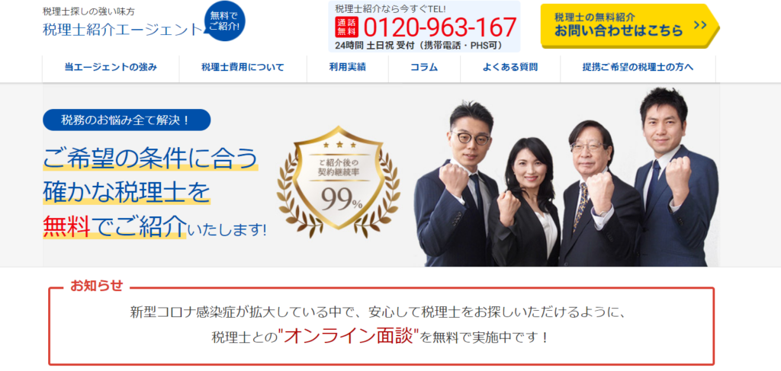Open the 当エージェントの強み menu item
This screenshot has height=371, width=781.
pyautogui.click(x=111, y=68)
